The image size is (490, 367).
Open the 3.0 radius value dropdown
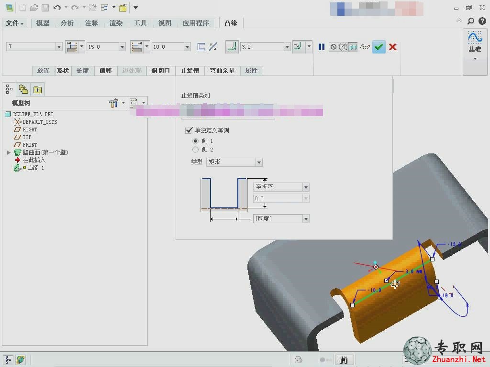(287, 47)
